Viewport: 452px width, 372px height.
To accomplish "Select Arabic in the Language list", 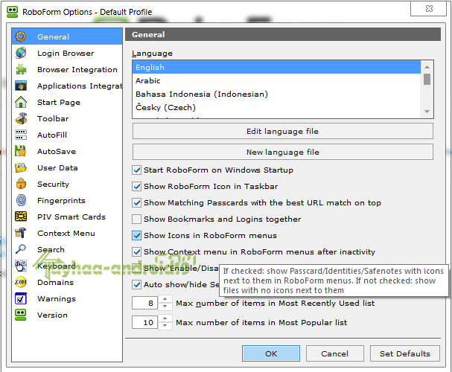I will tap(276, 80).
